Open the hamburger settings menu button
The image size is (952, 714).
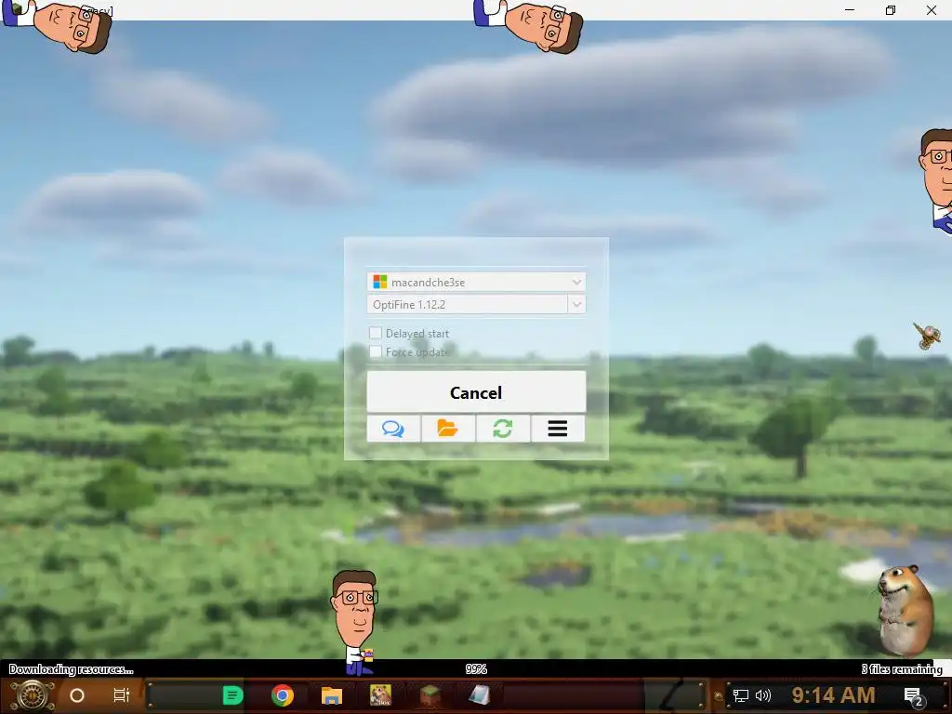[x=558, y=429]
